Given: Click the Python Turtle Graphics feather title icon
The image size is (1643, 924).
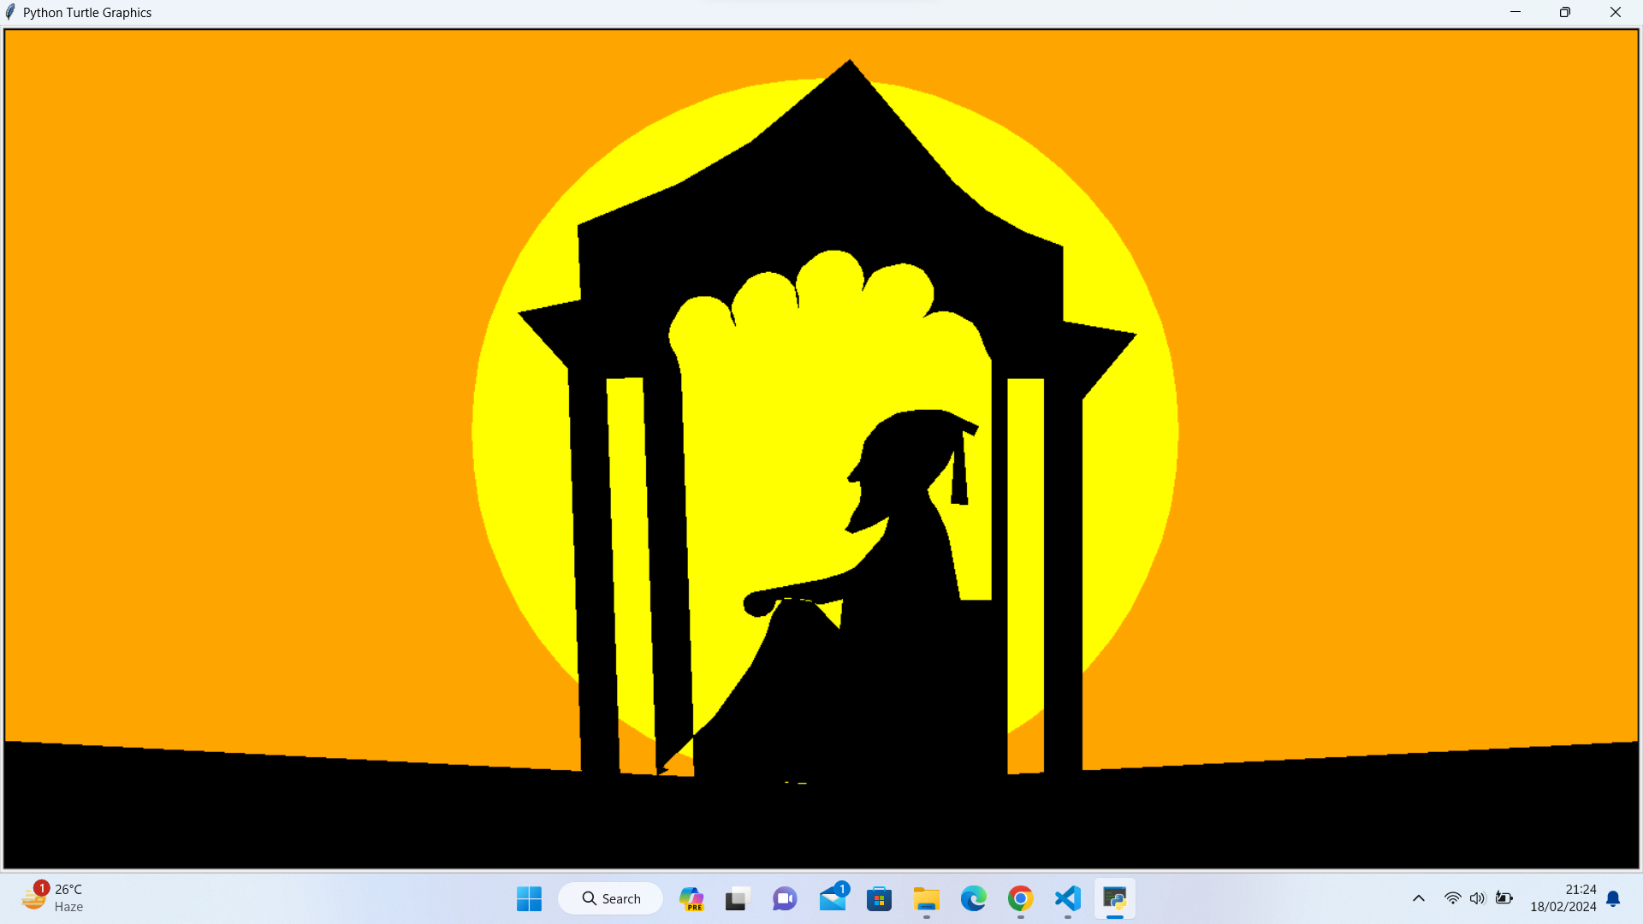Looking at the screenshot, I should pos(10,12).
